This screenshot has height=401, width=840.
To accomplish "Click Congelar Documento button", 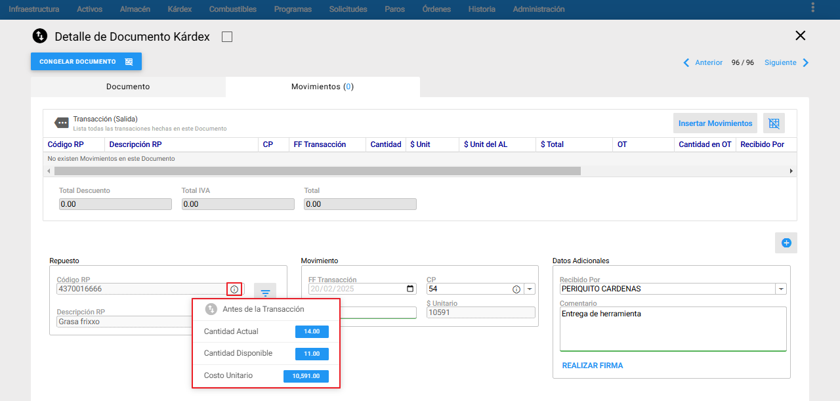I will [86, 62].
